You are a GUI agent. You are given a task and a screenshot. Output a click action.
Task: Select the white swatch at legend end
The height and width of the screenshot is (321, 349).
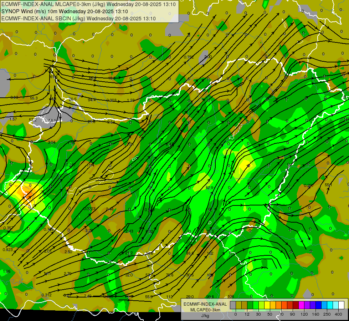click(x=342, y=305)
